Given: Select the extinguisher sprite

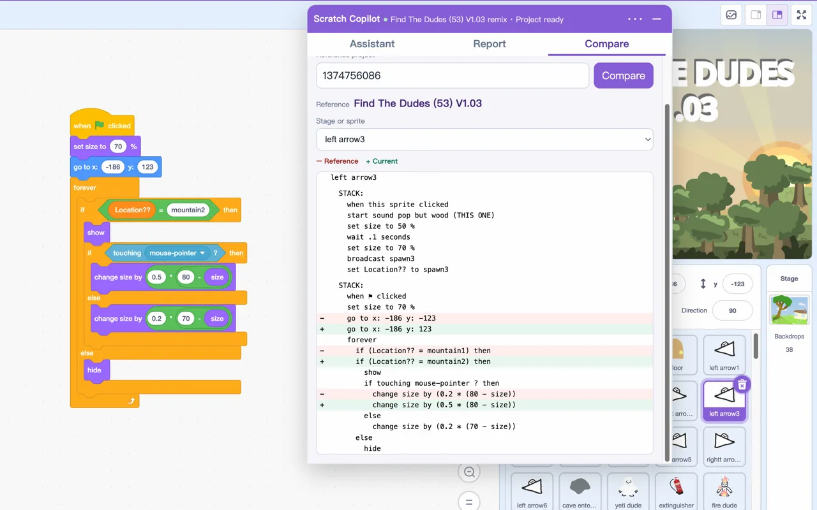Looking at the screenshot, I should [x=676, y=492].
